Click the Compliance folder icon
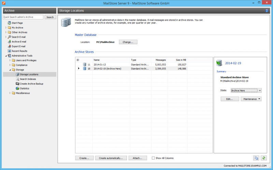Screen dimensions: 273x170 13,65
